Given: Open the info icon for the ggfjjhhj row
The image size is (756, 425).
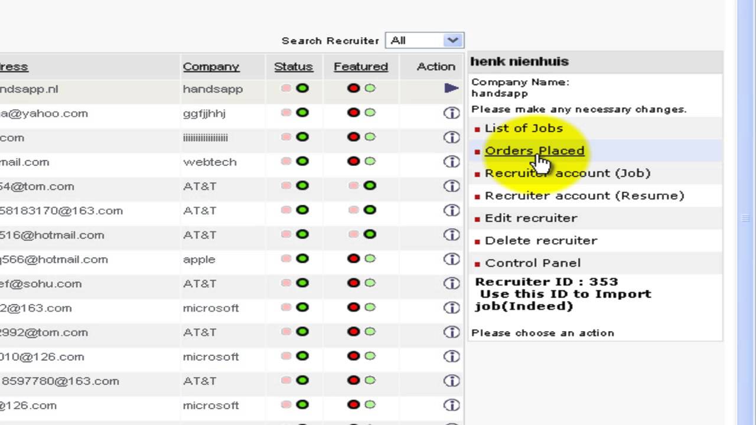Looking at the screenshot, I should 451,113.
